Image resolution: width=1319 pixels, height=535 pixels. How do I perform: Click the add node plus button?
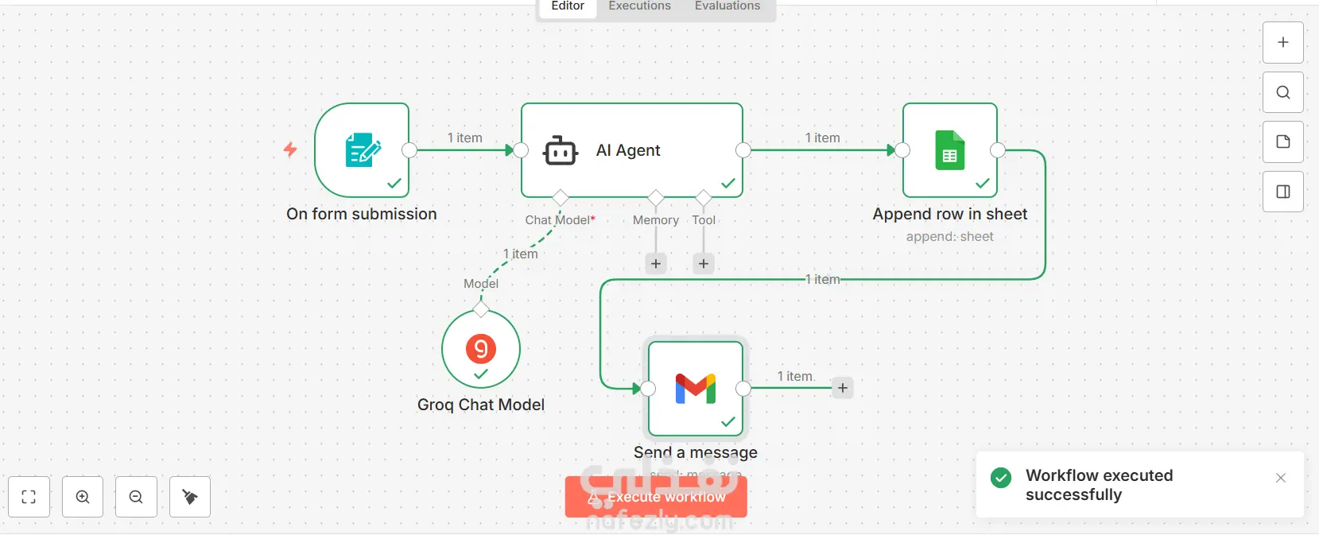(1282, 43)
